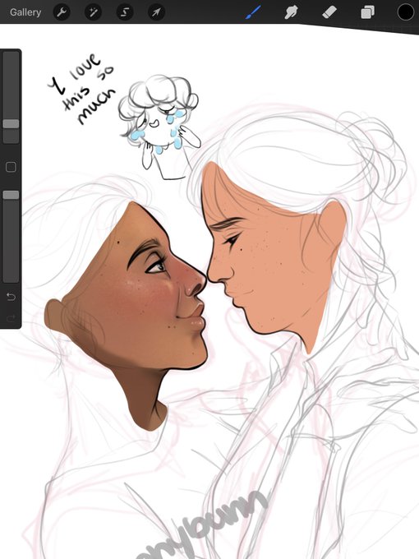Open the Adjustments magic wand menu

[94, 12]
